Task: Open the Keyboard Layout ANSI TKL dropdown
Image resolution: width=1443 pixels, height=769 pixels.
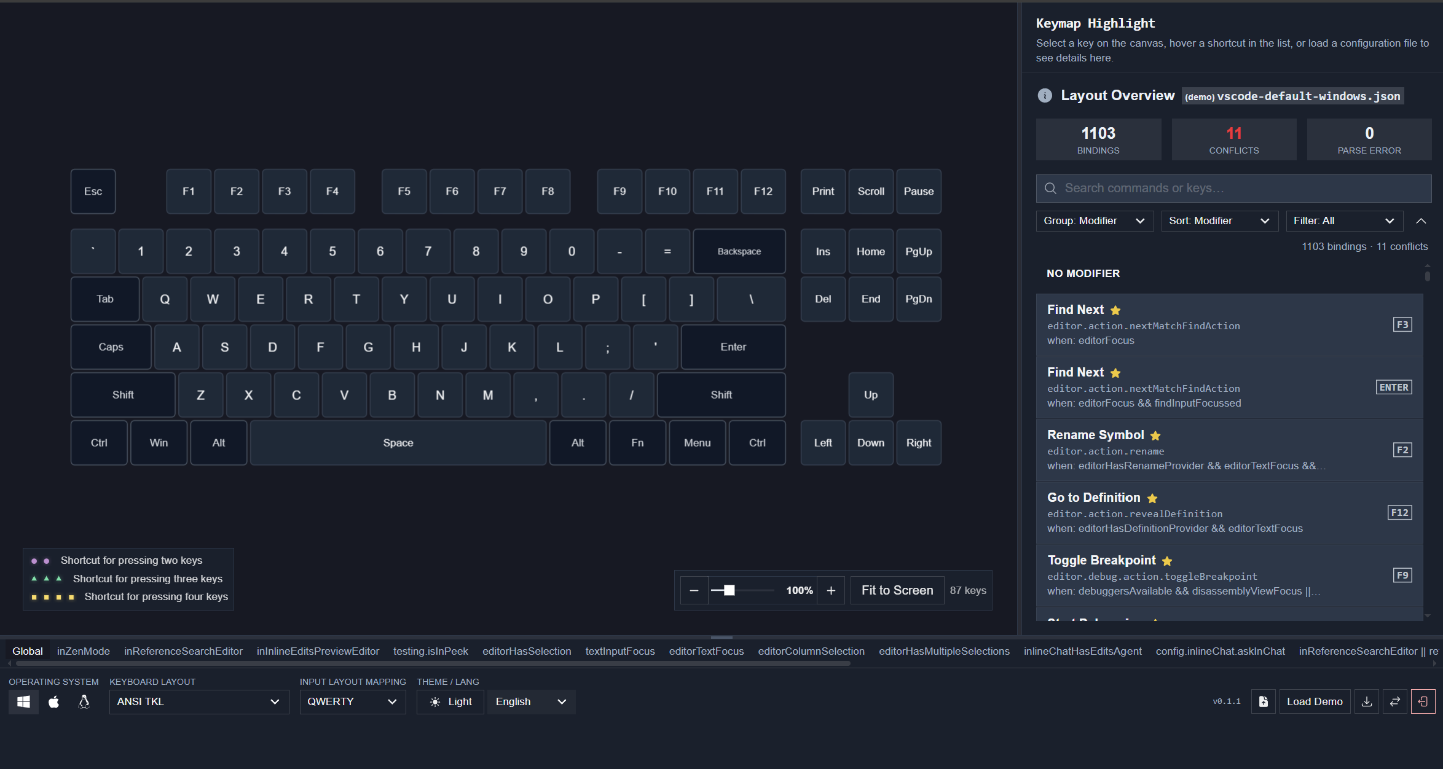Action: [x=199, y=701]
